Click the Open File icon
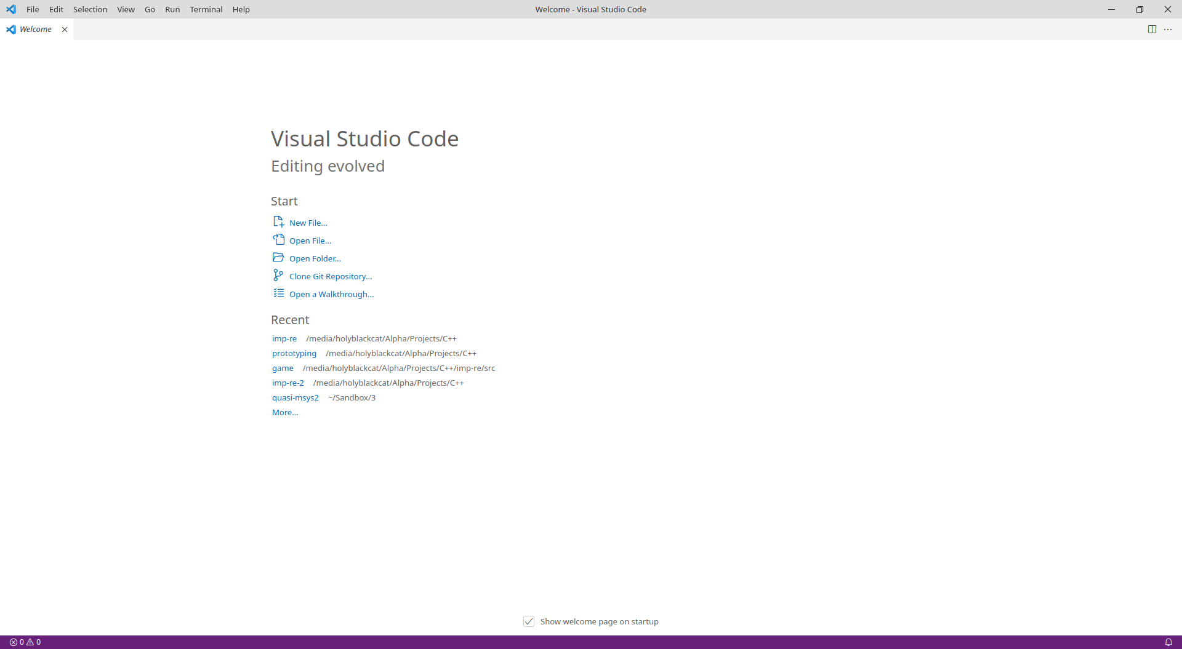Image resolution: width=1182 pixels, height=649 pixels. [278, 239]
